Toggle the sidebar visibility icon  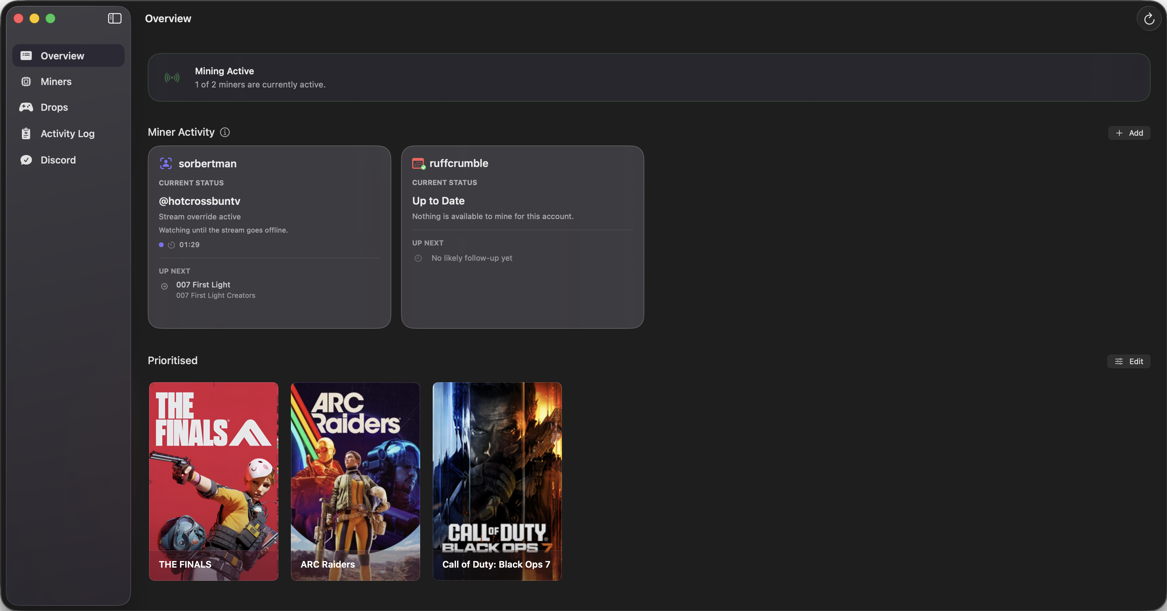[x=115, y=18]
